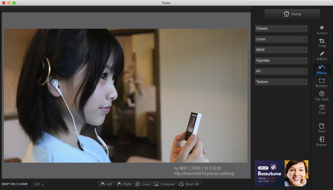Screen dimensions: 333x190
Task: Expand the B&W effects group
Action: pos(281,50)
